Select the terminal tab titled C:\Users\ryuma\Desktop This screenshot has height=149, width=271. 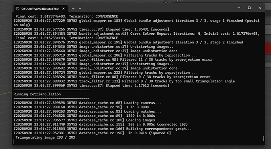point(41,9)
